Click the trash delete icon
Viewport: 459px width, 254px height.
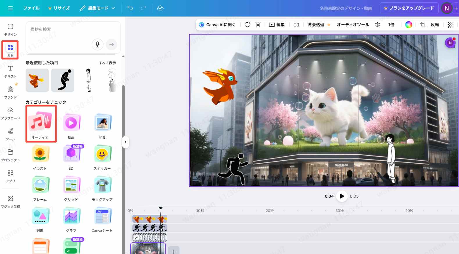[x=258, y=25]
